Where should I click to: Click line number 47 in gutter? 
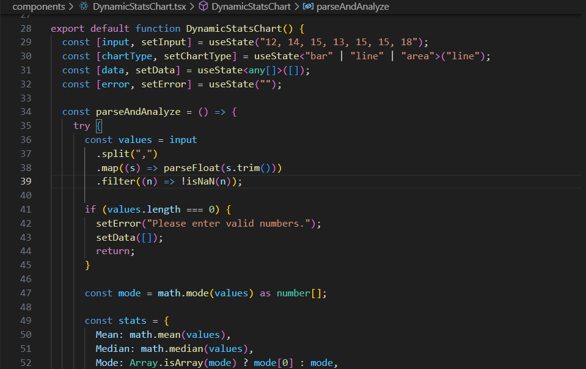pos(26,293)
